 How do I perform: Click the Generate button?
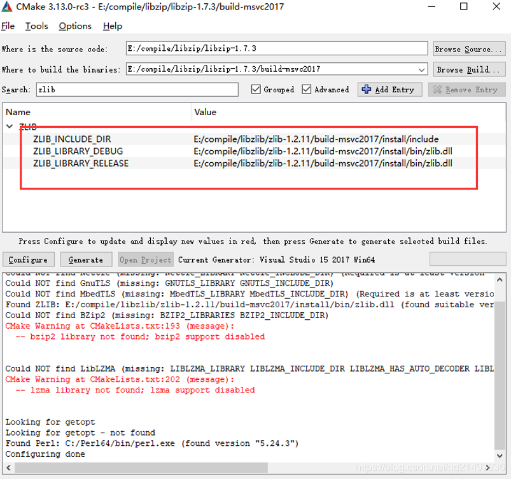(86, 260)
